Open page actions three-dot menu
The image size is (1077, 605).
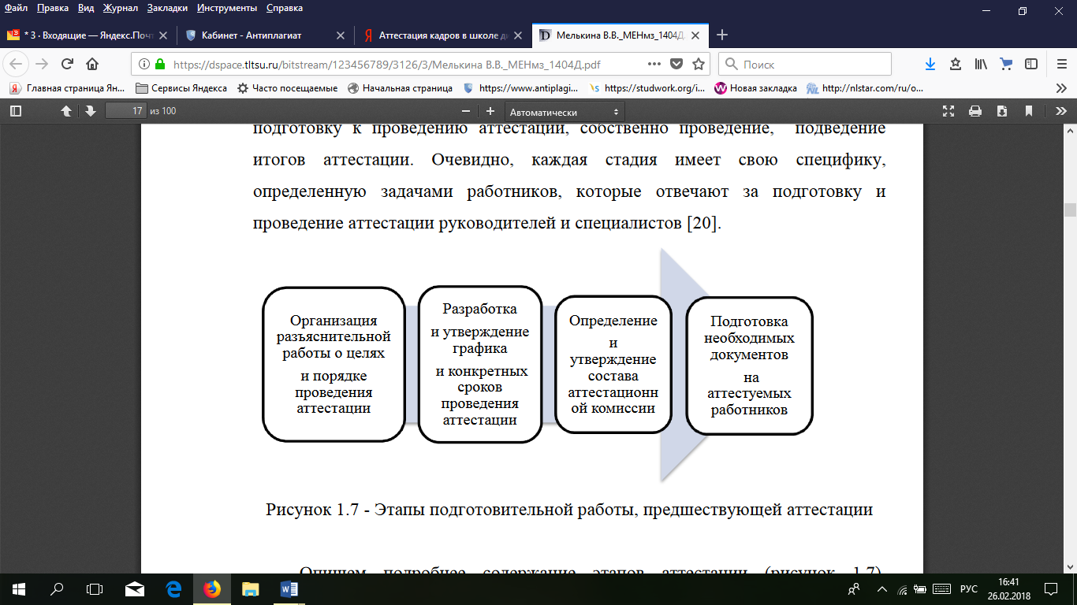click(654, 65)
